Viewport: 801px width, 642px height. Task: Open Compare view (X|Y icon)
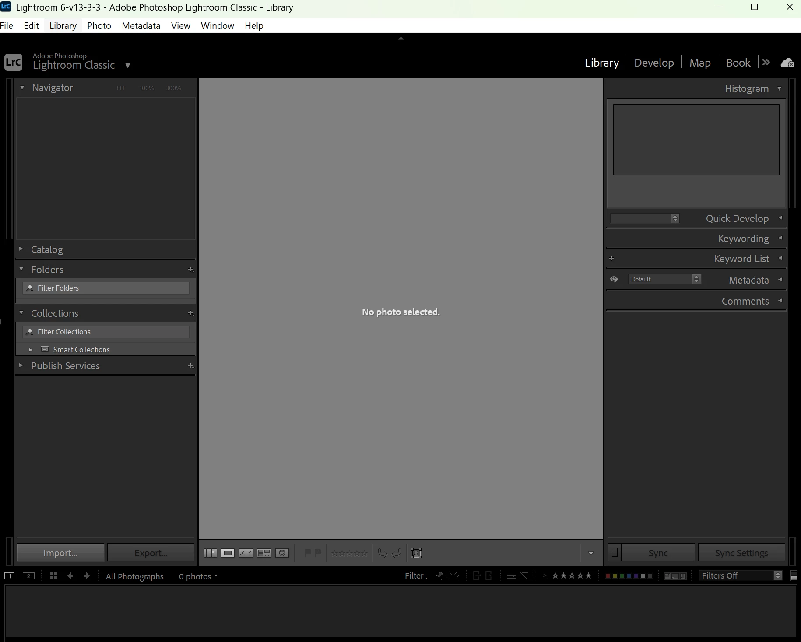pos(246,553)
